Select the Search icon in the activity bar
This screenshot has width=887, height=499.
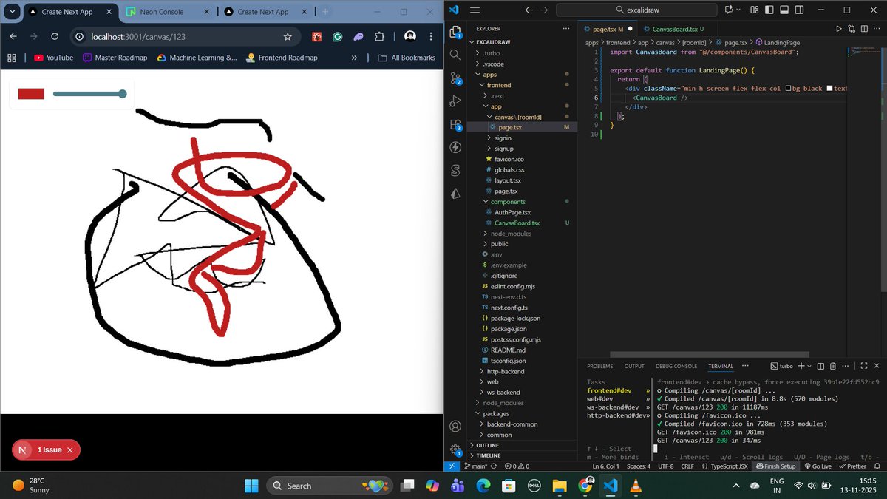tap(455, 55)
